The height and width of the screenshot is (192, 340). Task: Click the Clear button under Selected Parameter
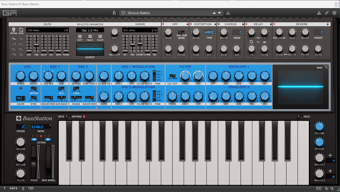[x=100, y=36]
